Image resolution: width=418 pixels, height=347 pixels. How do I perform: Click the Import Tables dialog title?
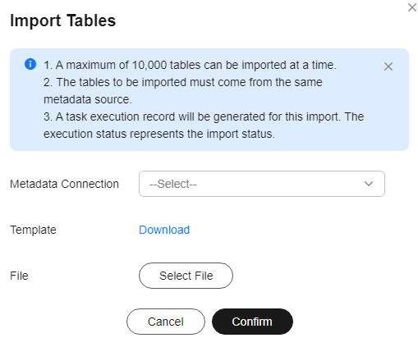63,21
